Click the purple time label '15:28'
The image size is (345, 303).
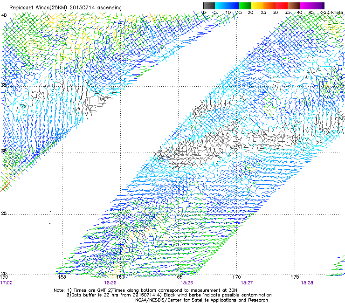(307, 283)
